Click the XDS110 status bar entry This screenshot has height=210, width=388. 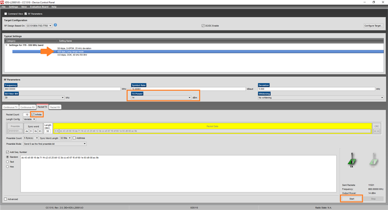point(194,208)
